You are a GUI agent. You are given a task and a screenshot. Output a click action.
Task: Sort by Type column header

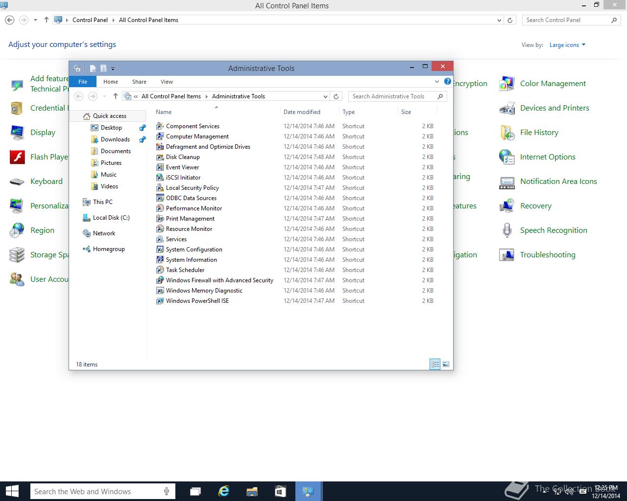(348, 112)
